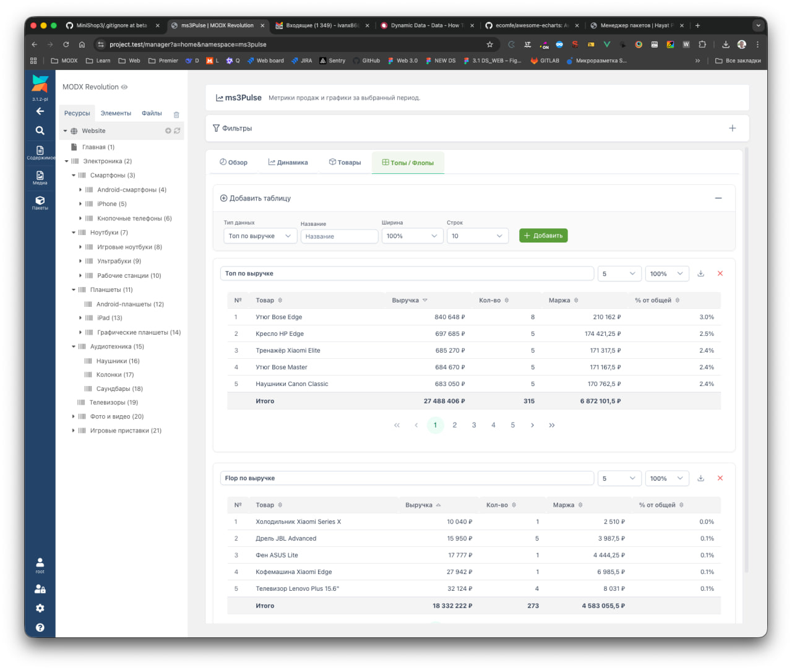
Task: Open the Строк rows count dropdown
Action: (x=477, y=236)
